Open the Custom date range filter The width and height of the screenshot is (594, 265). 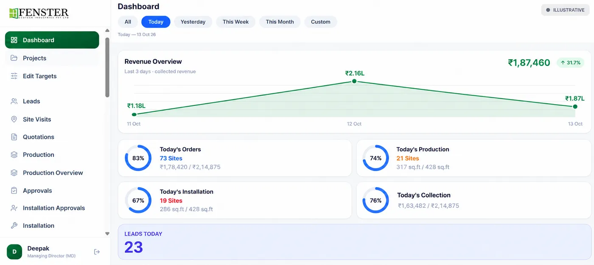click(x=321, y=22)
